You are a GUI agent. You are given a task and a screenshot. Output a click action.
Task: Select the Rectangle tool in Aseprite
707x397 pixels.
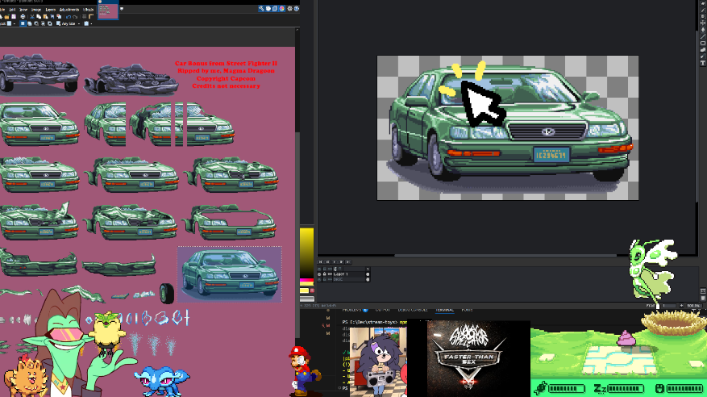click(x=703, y=43)
